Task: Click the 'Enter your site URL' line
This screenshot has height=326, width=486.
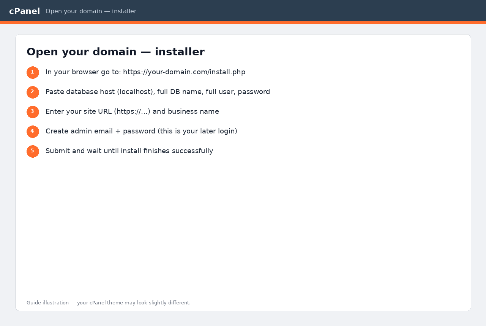Action: click(132, 111)
